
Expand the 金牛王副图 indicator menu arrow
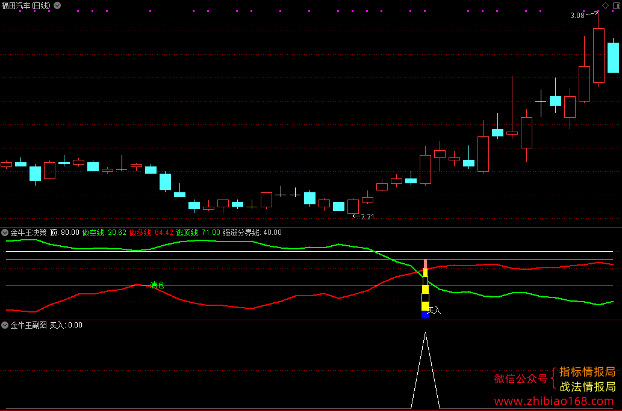coord(5,325)
